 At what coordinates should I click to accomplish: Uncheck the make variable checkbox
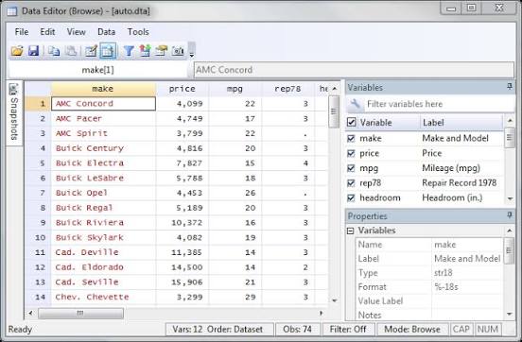point(351,138)
